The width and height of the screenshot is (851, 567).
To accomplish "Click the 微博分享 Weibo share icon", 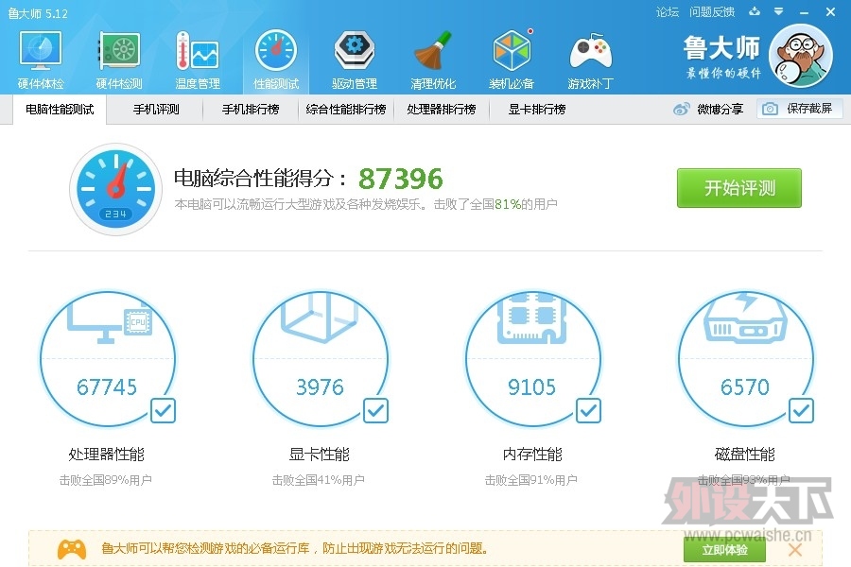I will (682, 110).
